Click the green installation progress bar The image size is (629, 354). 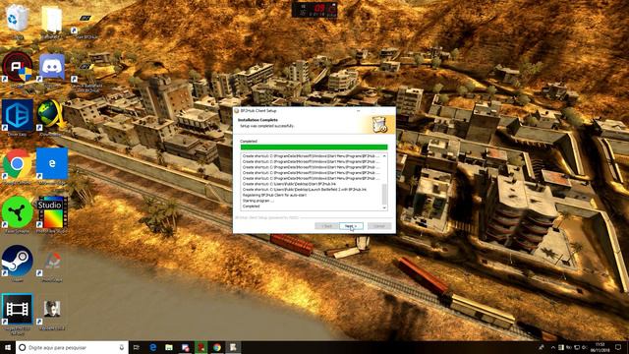[314, 147]
